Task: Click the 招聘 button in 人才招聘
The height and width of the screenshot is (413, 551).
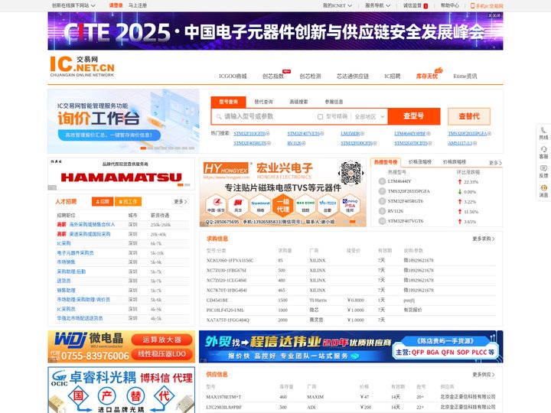Action: tap(103, 202)
